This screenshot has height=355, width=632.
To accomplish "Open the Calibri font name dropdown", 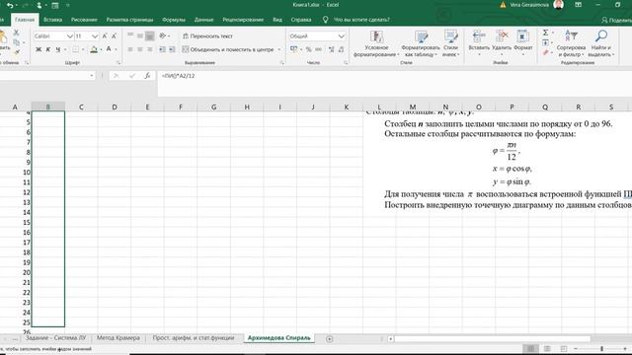I will click(69, 36).
